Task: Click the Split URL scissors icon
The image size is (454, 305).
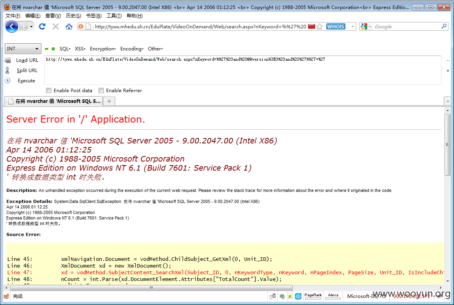Action: tap(7, 70)
